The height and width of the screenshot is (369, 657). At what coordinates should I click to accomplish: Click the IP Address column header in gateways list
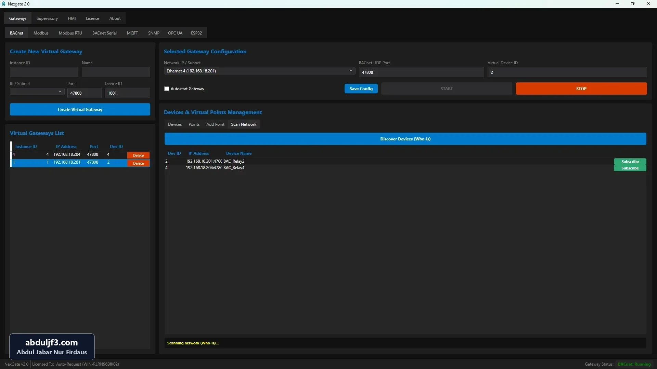click(x=66, y=147)
